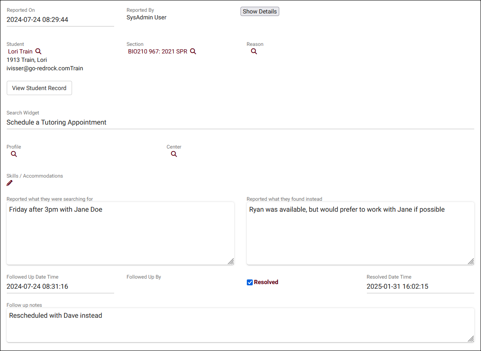Uncheck the Resolved checkbox
Screen dimensions: 481x351
(250, 282)
